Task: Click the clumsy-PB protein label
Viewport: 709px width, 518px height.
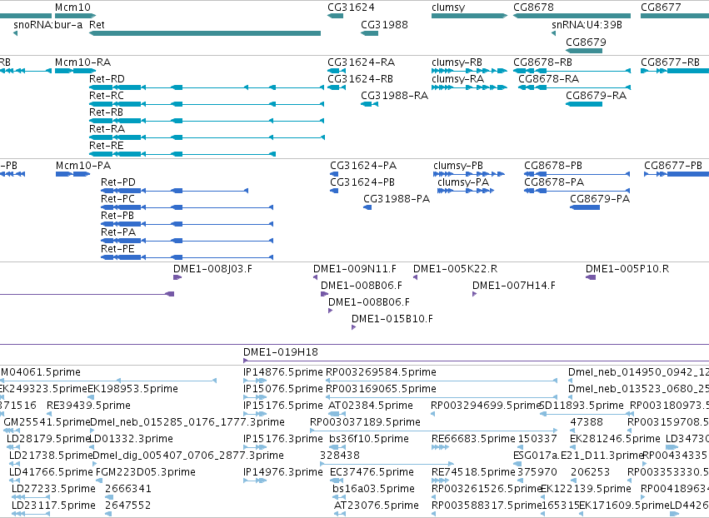Action: 458,166
